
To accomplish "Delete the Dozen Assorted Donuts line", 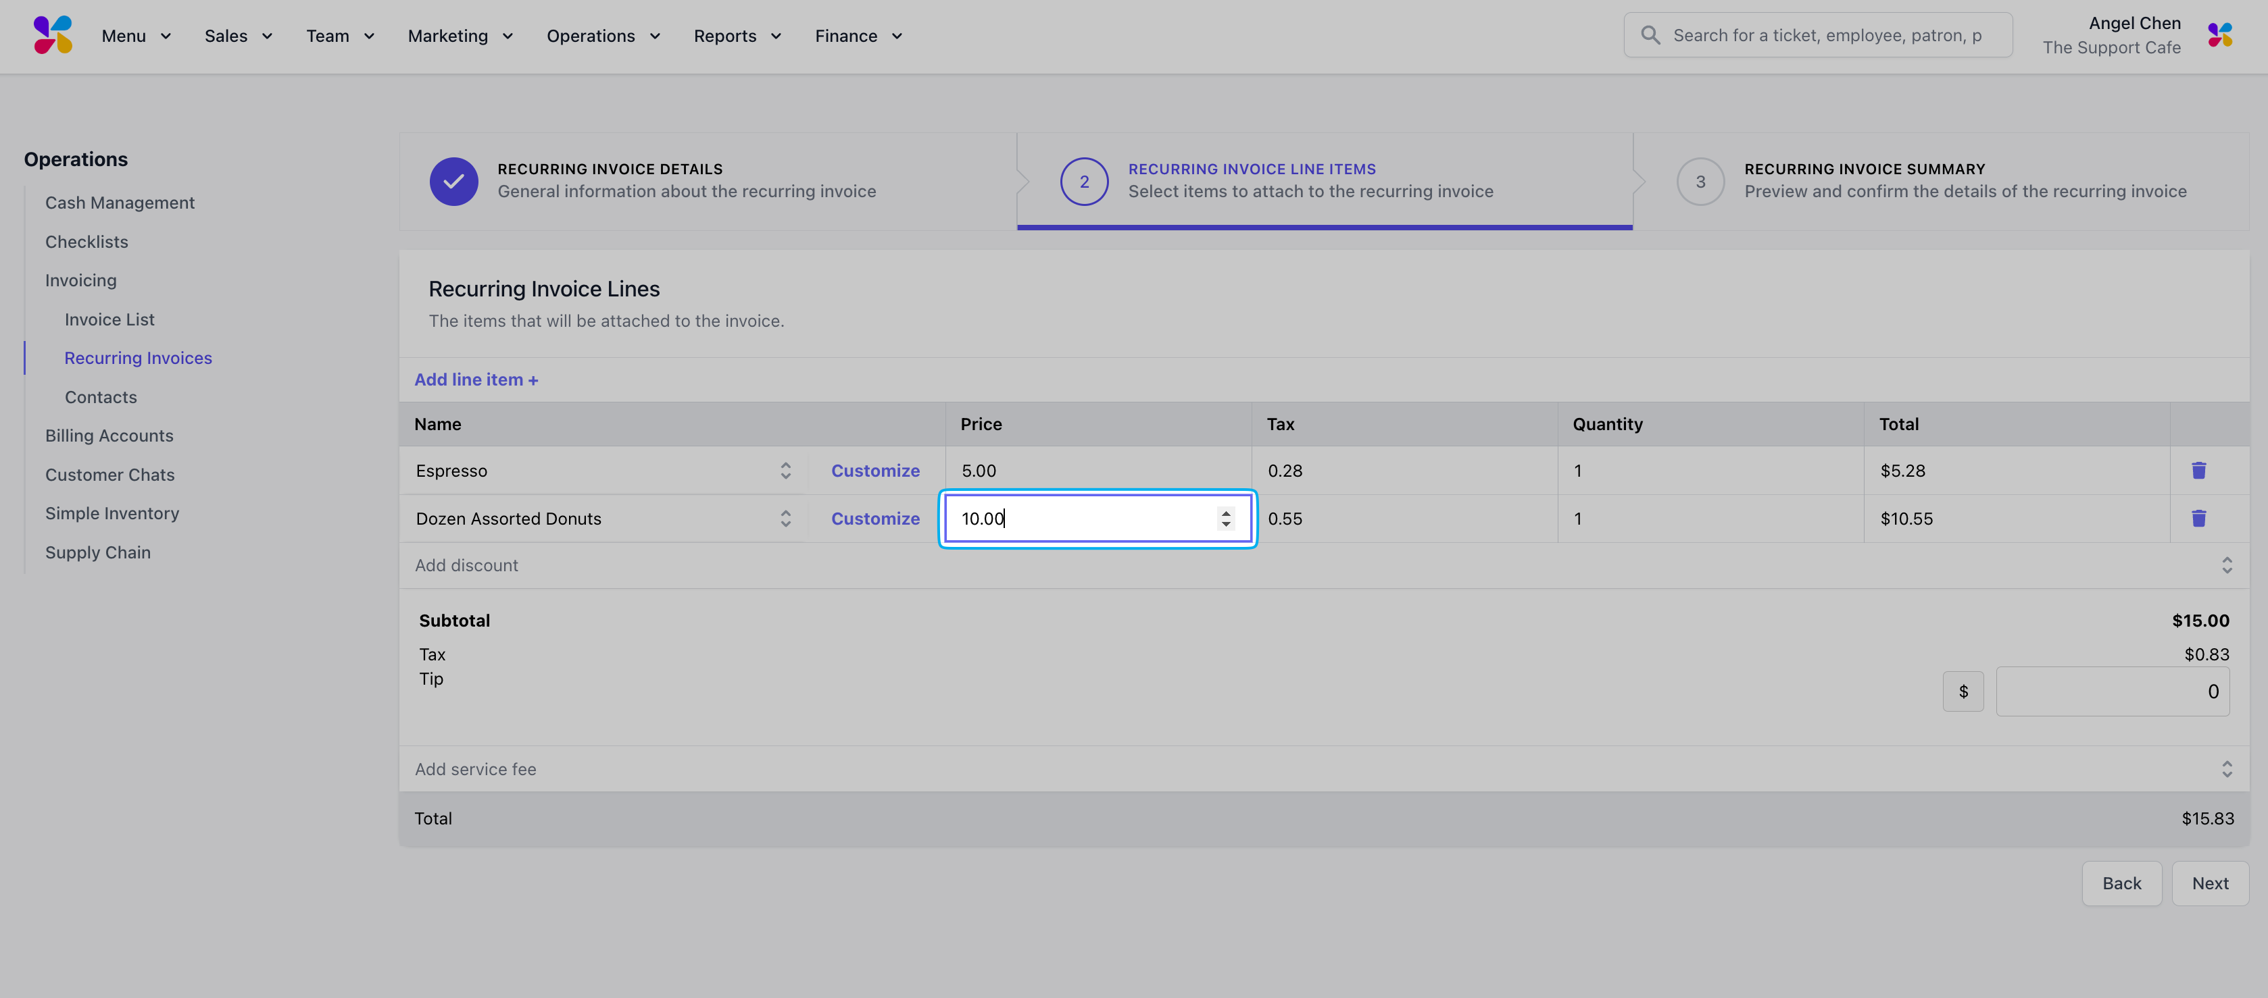I will click(x=2198, y=519).
